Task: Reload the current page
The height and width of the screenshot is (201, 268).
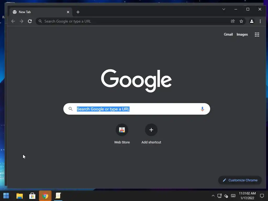Action: click(x=30, y=21)
